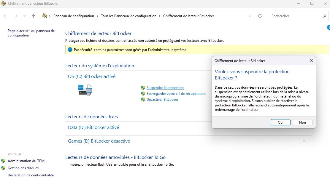Click the BitLocker icon in address bar
This screenshot has height=182, width=330.
coord(45,16)
